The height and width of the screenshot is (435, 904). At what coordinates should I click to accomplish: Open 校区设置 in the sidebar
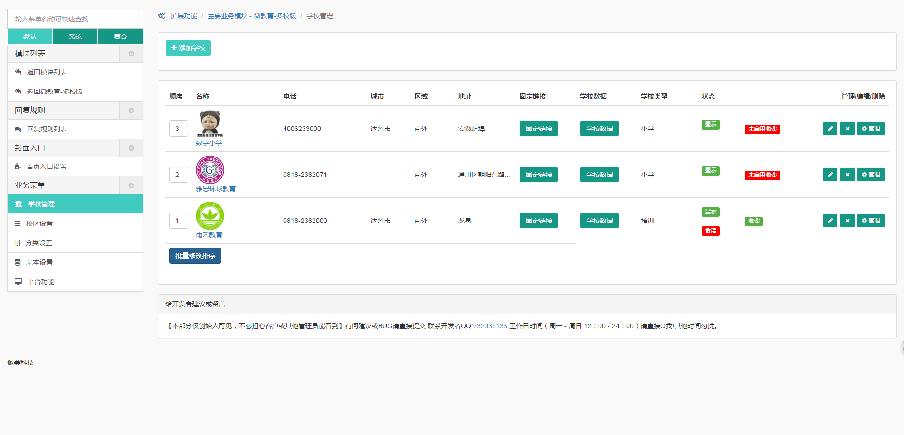(x=39, y=223)
